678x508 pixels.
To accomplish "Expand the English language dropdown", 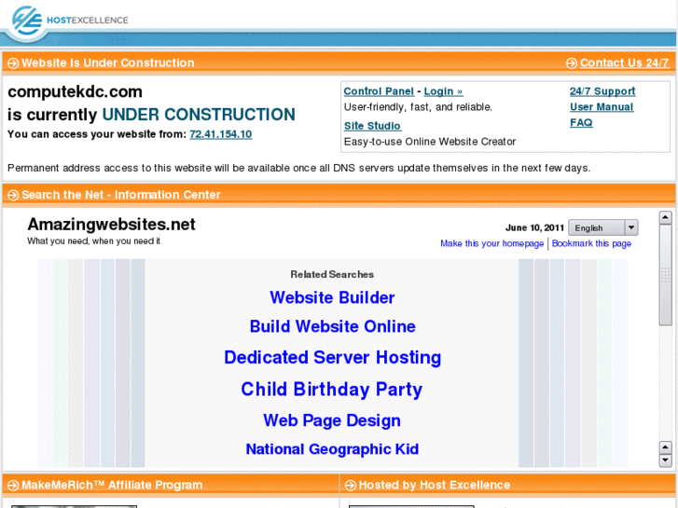I will coord(603,227).
